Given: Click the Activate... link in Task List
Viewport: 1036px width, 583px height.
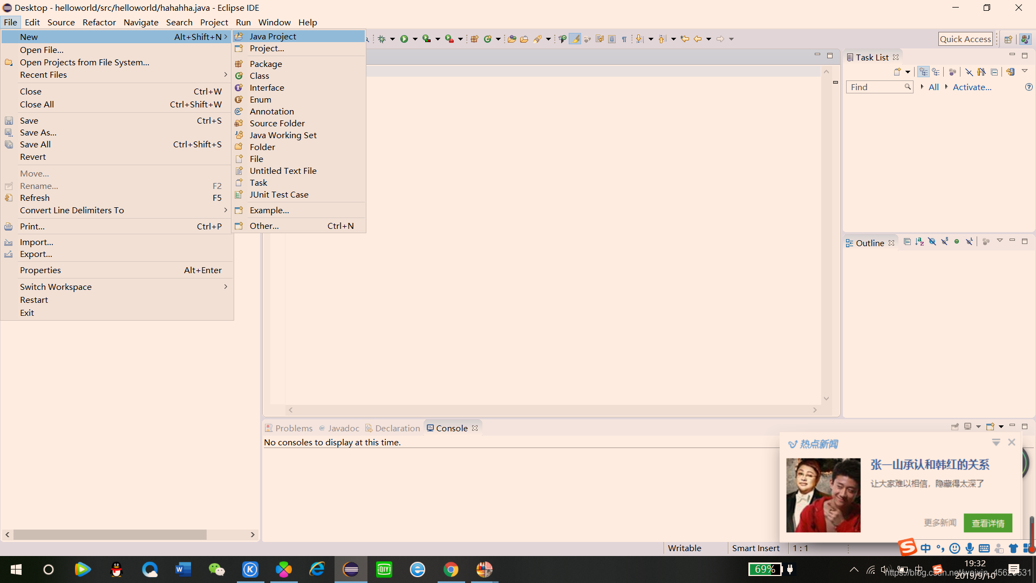Looking at the screenshot, I should click(x=972, y=87).
